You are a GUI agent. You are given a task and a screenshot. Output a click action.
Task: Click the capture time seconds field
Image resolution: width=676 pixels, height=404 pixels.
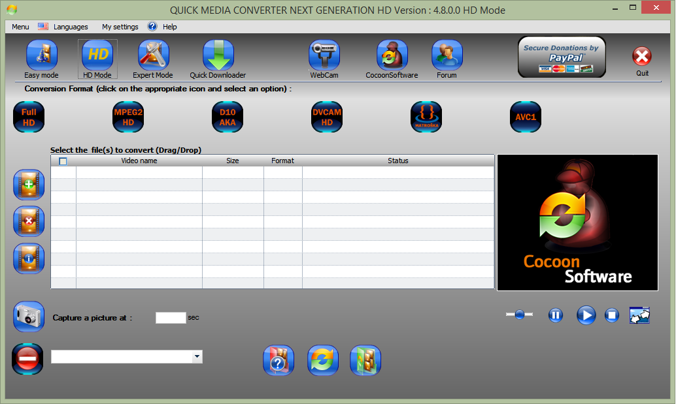tap(171, 317)
